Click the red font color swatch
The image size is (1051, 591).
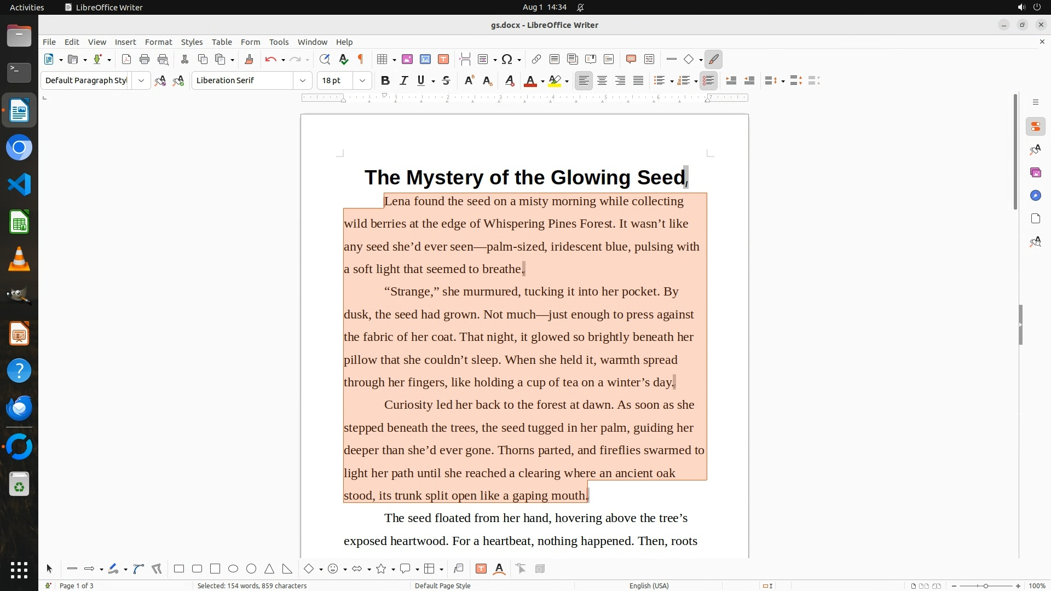point(530,81)
